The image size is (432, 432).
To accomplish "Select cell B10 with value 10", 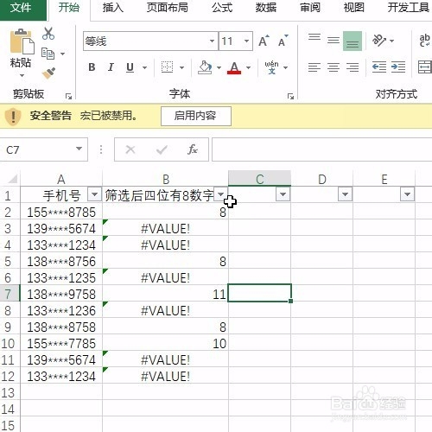I will pyautogui.click(x=165, y=343).
